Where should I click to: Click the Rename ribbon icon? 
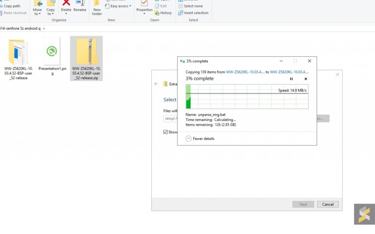(80, 3)
